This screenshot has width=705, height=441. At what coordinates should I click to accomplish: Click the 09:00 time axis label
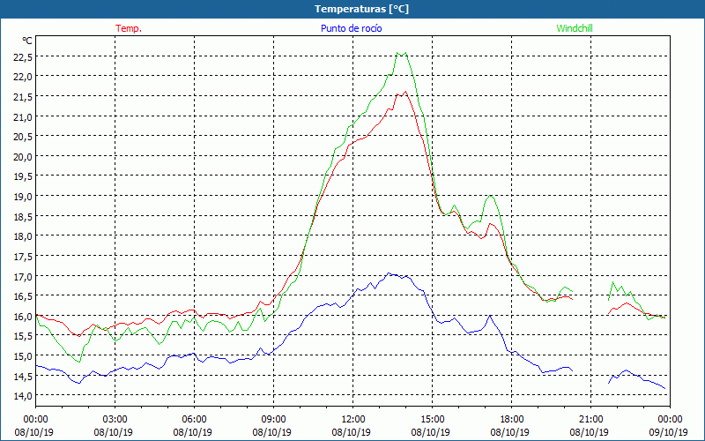click(274, 419)
